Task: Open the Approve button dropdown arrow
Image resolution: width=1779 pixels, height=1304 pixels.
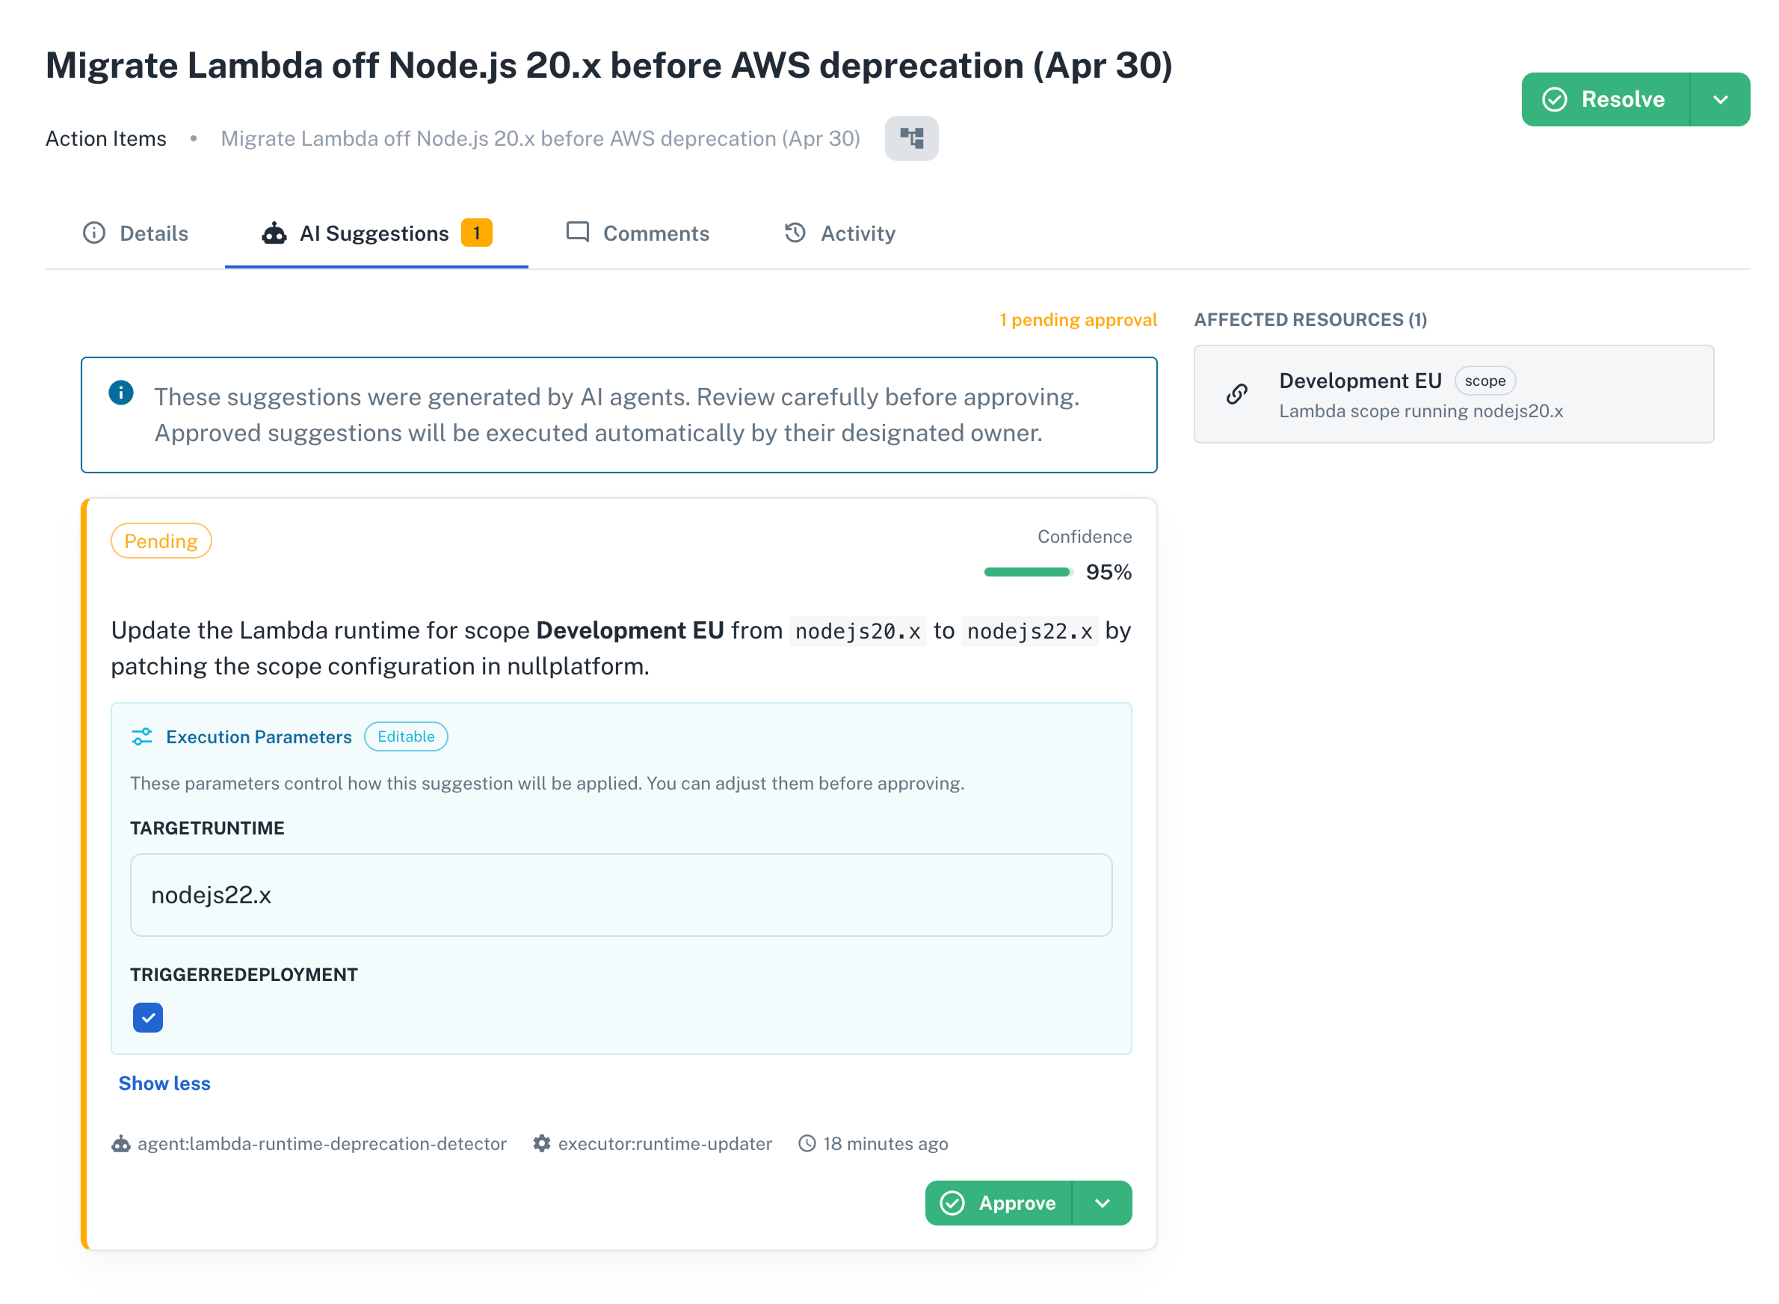Action: click(x=1103, y=1203)
